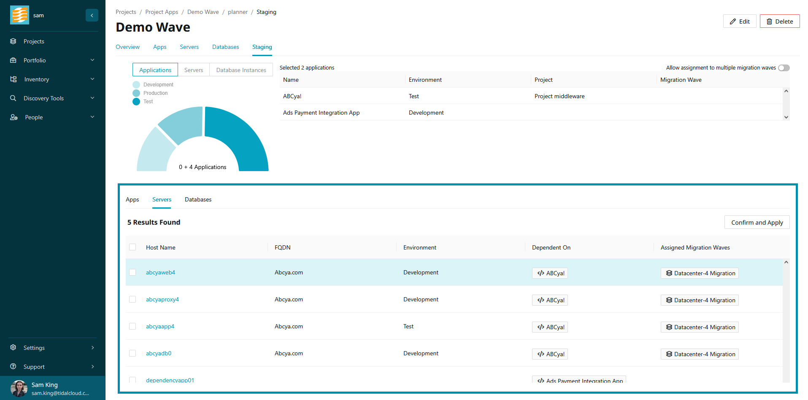This screenshot has height=400, width=808.
Task: Expand the Portfolio menu chevron
Action: click(92, 60)
